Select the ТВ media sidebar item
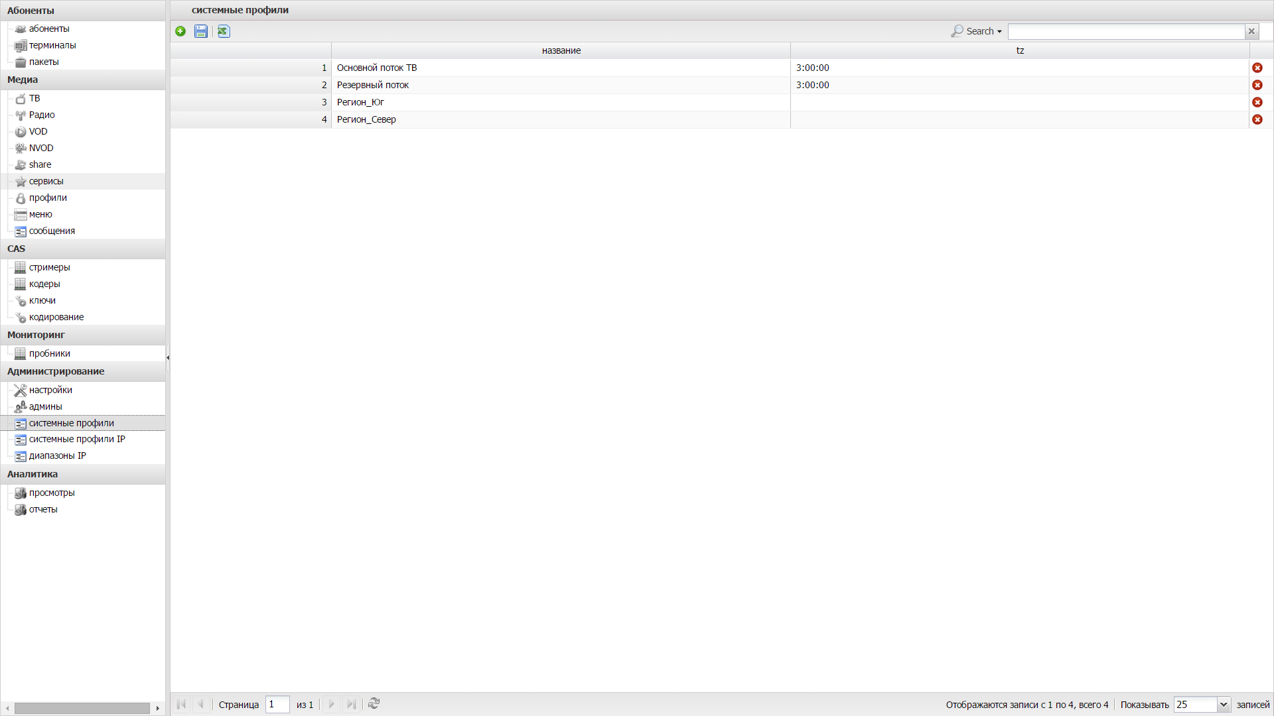The image size is (1274, 716). tap(34, 98)
